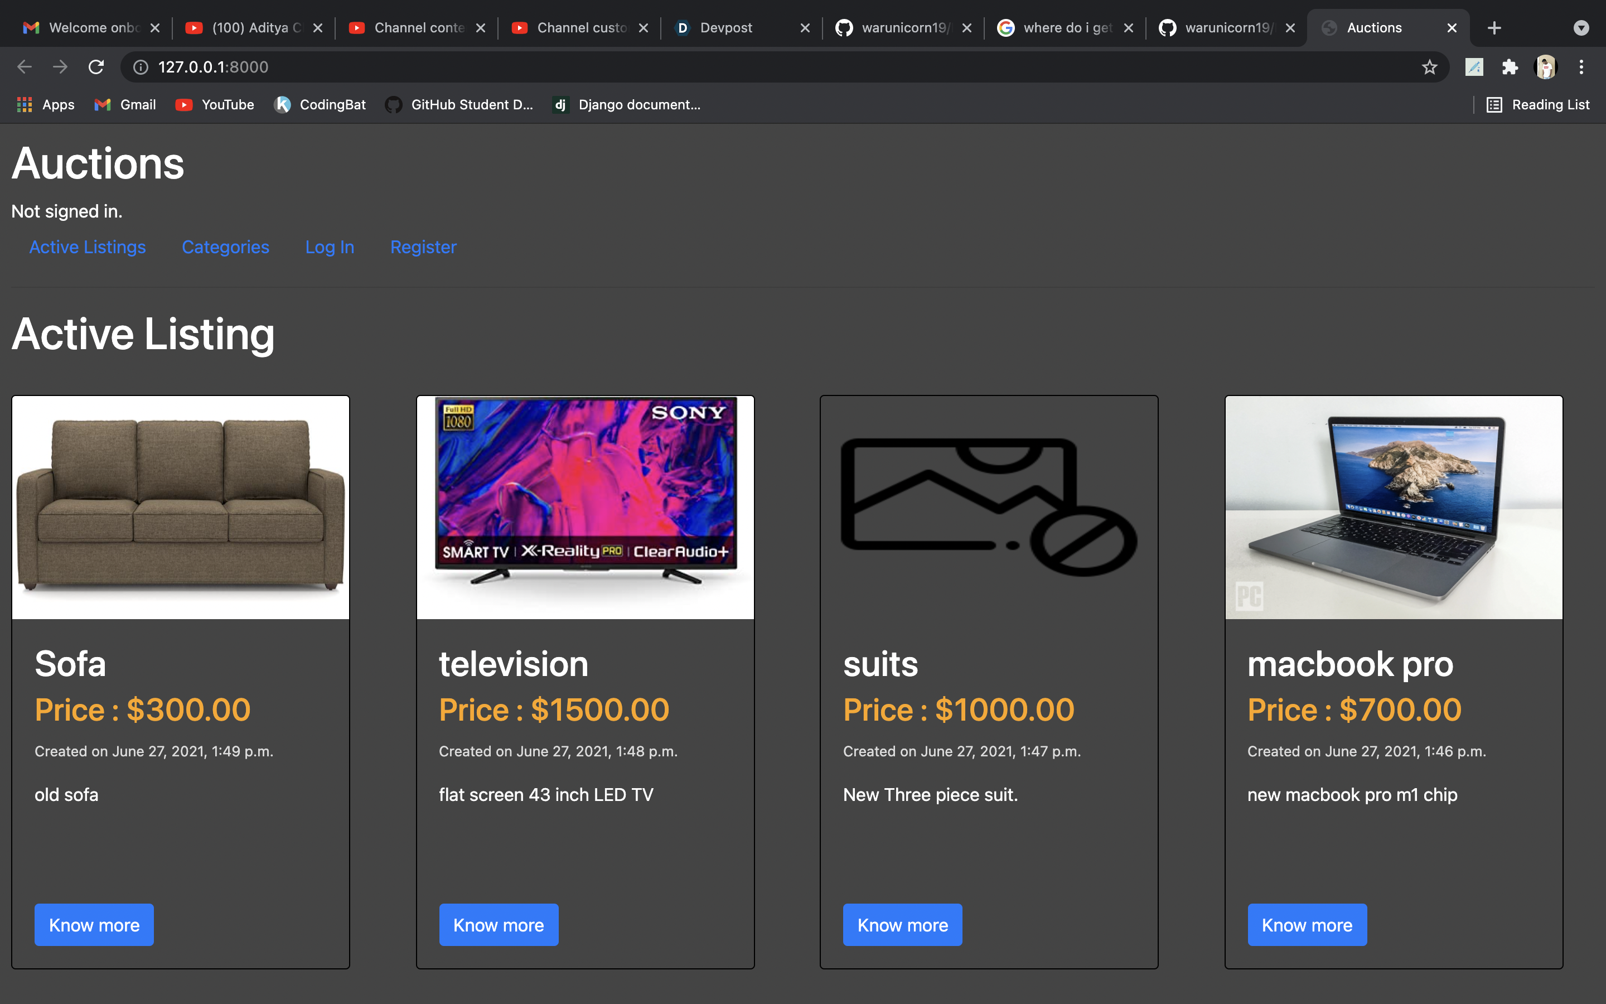Click the browser reload icon

click(x=96, y=67)
